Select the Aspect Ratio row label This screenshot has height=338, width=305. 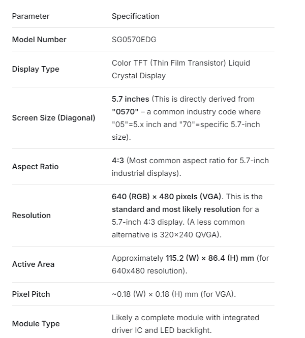coord(35,167)
